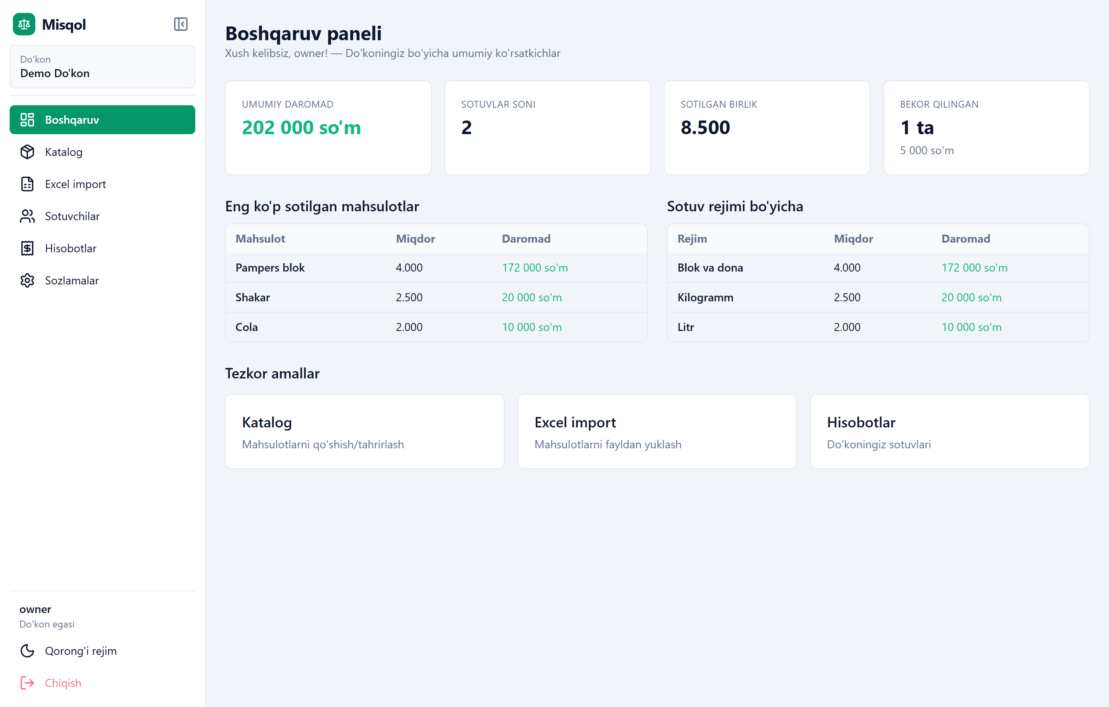Select the Sotuvlar soni stat card
This screenshot has height=707, width=1109.
[548, 128]
